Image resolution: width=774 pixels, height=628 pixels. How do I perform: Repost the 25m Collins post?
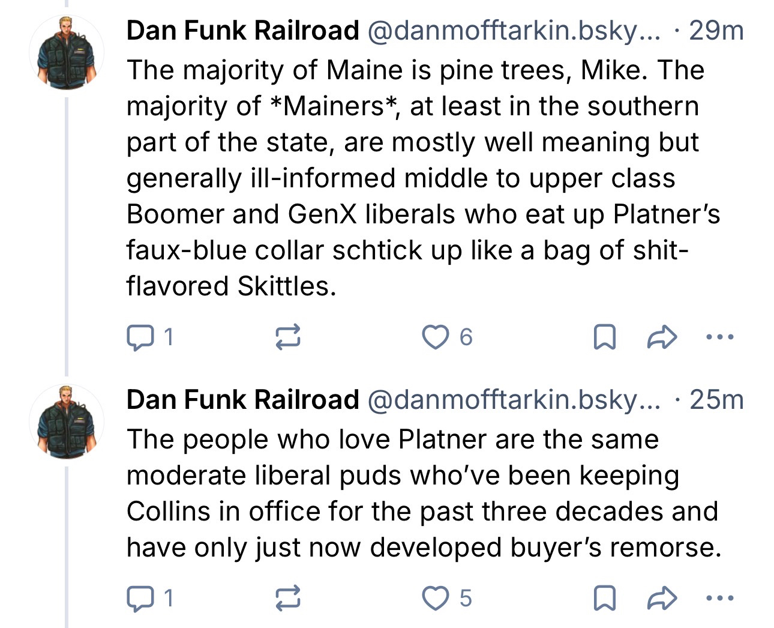(x=287, y=598)
